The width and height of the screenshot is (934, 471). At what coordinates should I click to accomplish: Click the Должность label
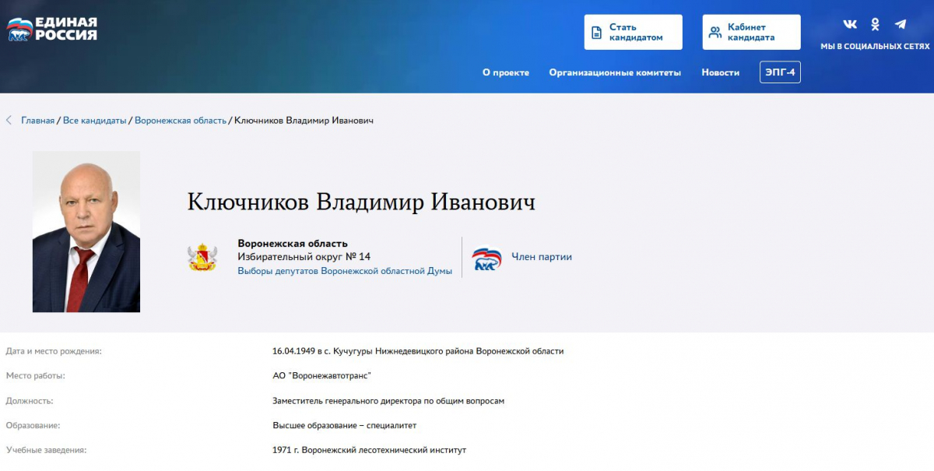click(x=30, y=401)
